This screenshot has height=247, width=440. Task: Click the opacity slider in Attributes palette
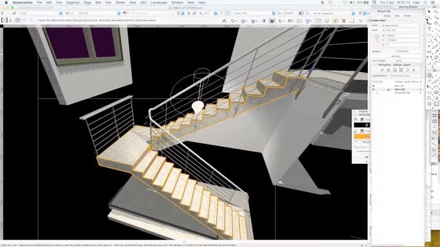(363, 152)
